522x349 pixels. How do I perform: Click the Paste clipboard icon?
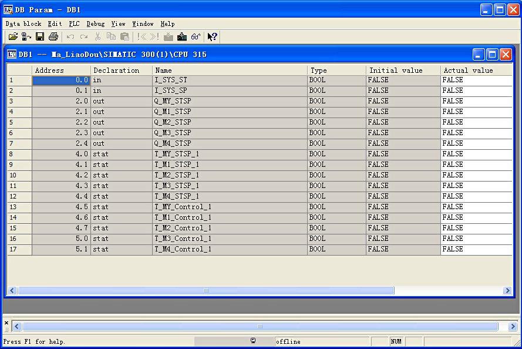(124, 36)
